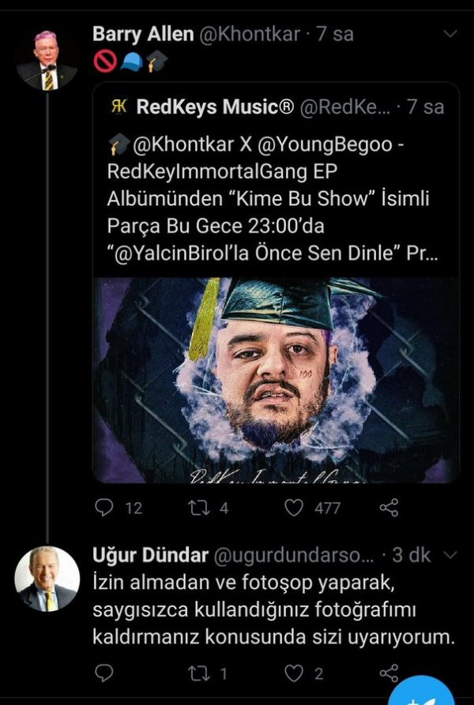Screen dimensions: 474x705
Task: Tap the reply icon under Uğur Dündar's tweet
Action: [x=103, y=673]
